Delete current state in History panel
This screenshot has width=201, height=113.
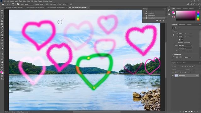163,21
